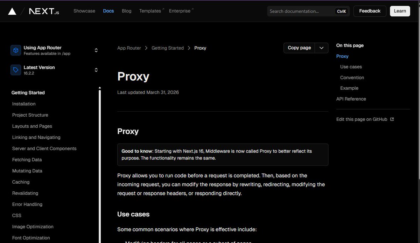Open the Enterprise nav link

pyautogui.click(x=181, y=11)
